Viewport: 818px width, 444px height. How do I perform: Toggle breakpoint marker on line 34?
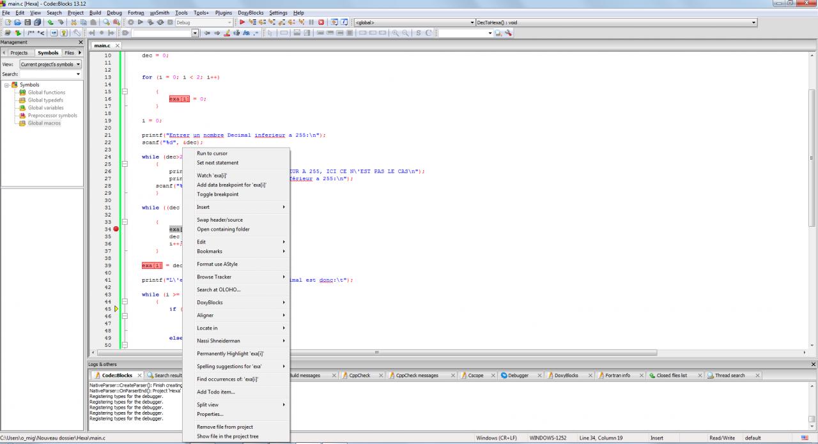tap(116, 229)
